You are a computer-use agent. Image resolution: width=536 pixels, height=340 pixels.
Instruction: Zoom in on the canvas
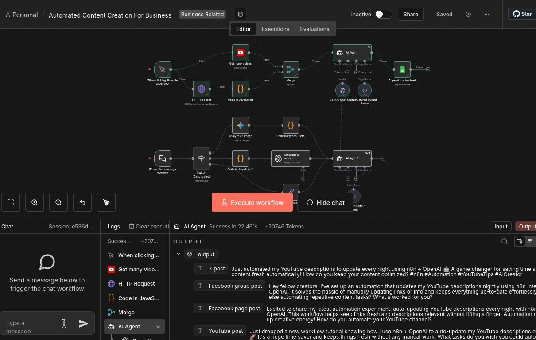coord(35,202)
